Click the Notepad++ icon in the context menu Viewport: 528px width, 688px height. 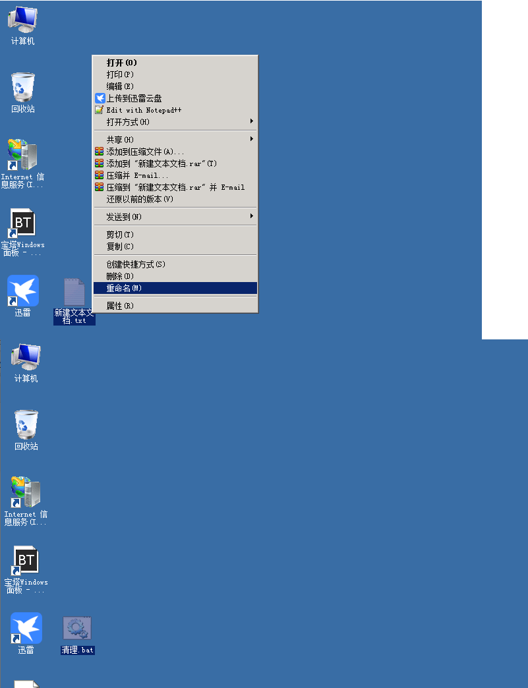(100, 110)
